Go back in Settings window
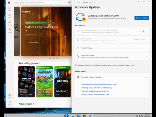Screen dimensions: 156x117 pos(74,3)
